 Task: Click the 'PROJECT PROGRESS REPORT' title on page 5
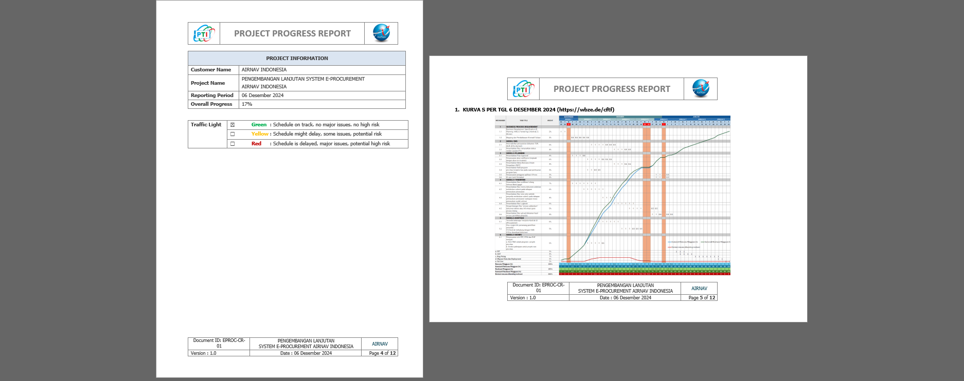pyautogui.click(x=612, y=89)
